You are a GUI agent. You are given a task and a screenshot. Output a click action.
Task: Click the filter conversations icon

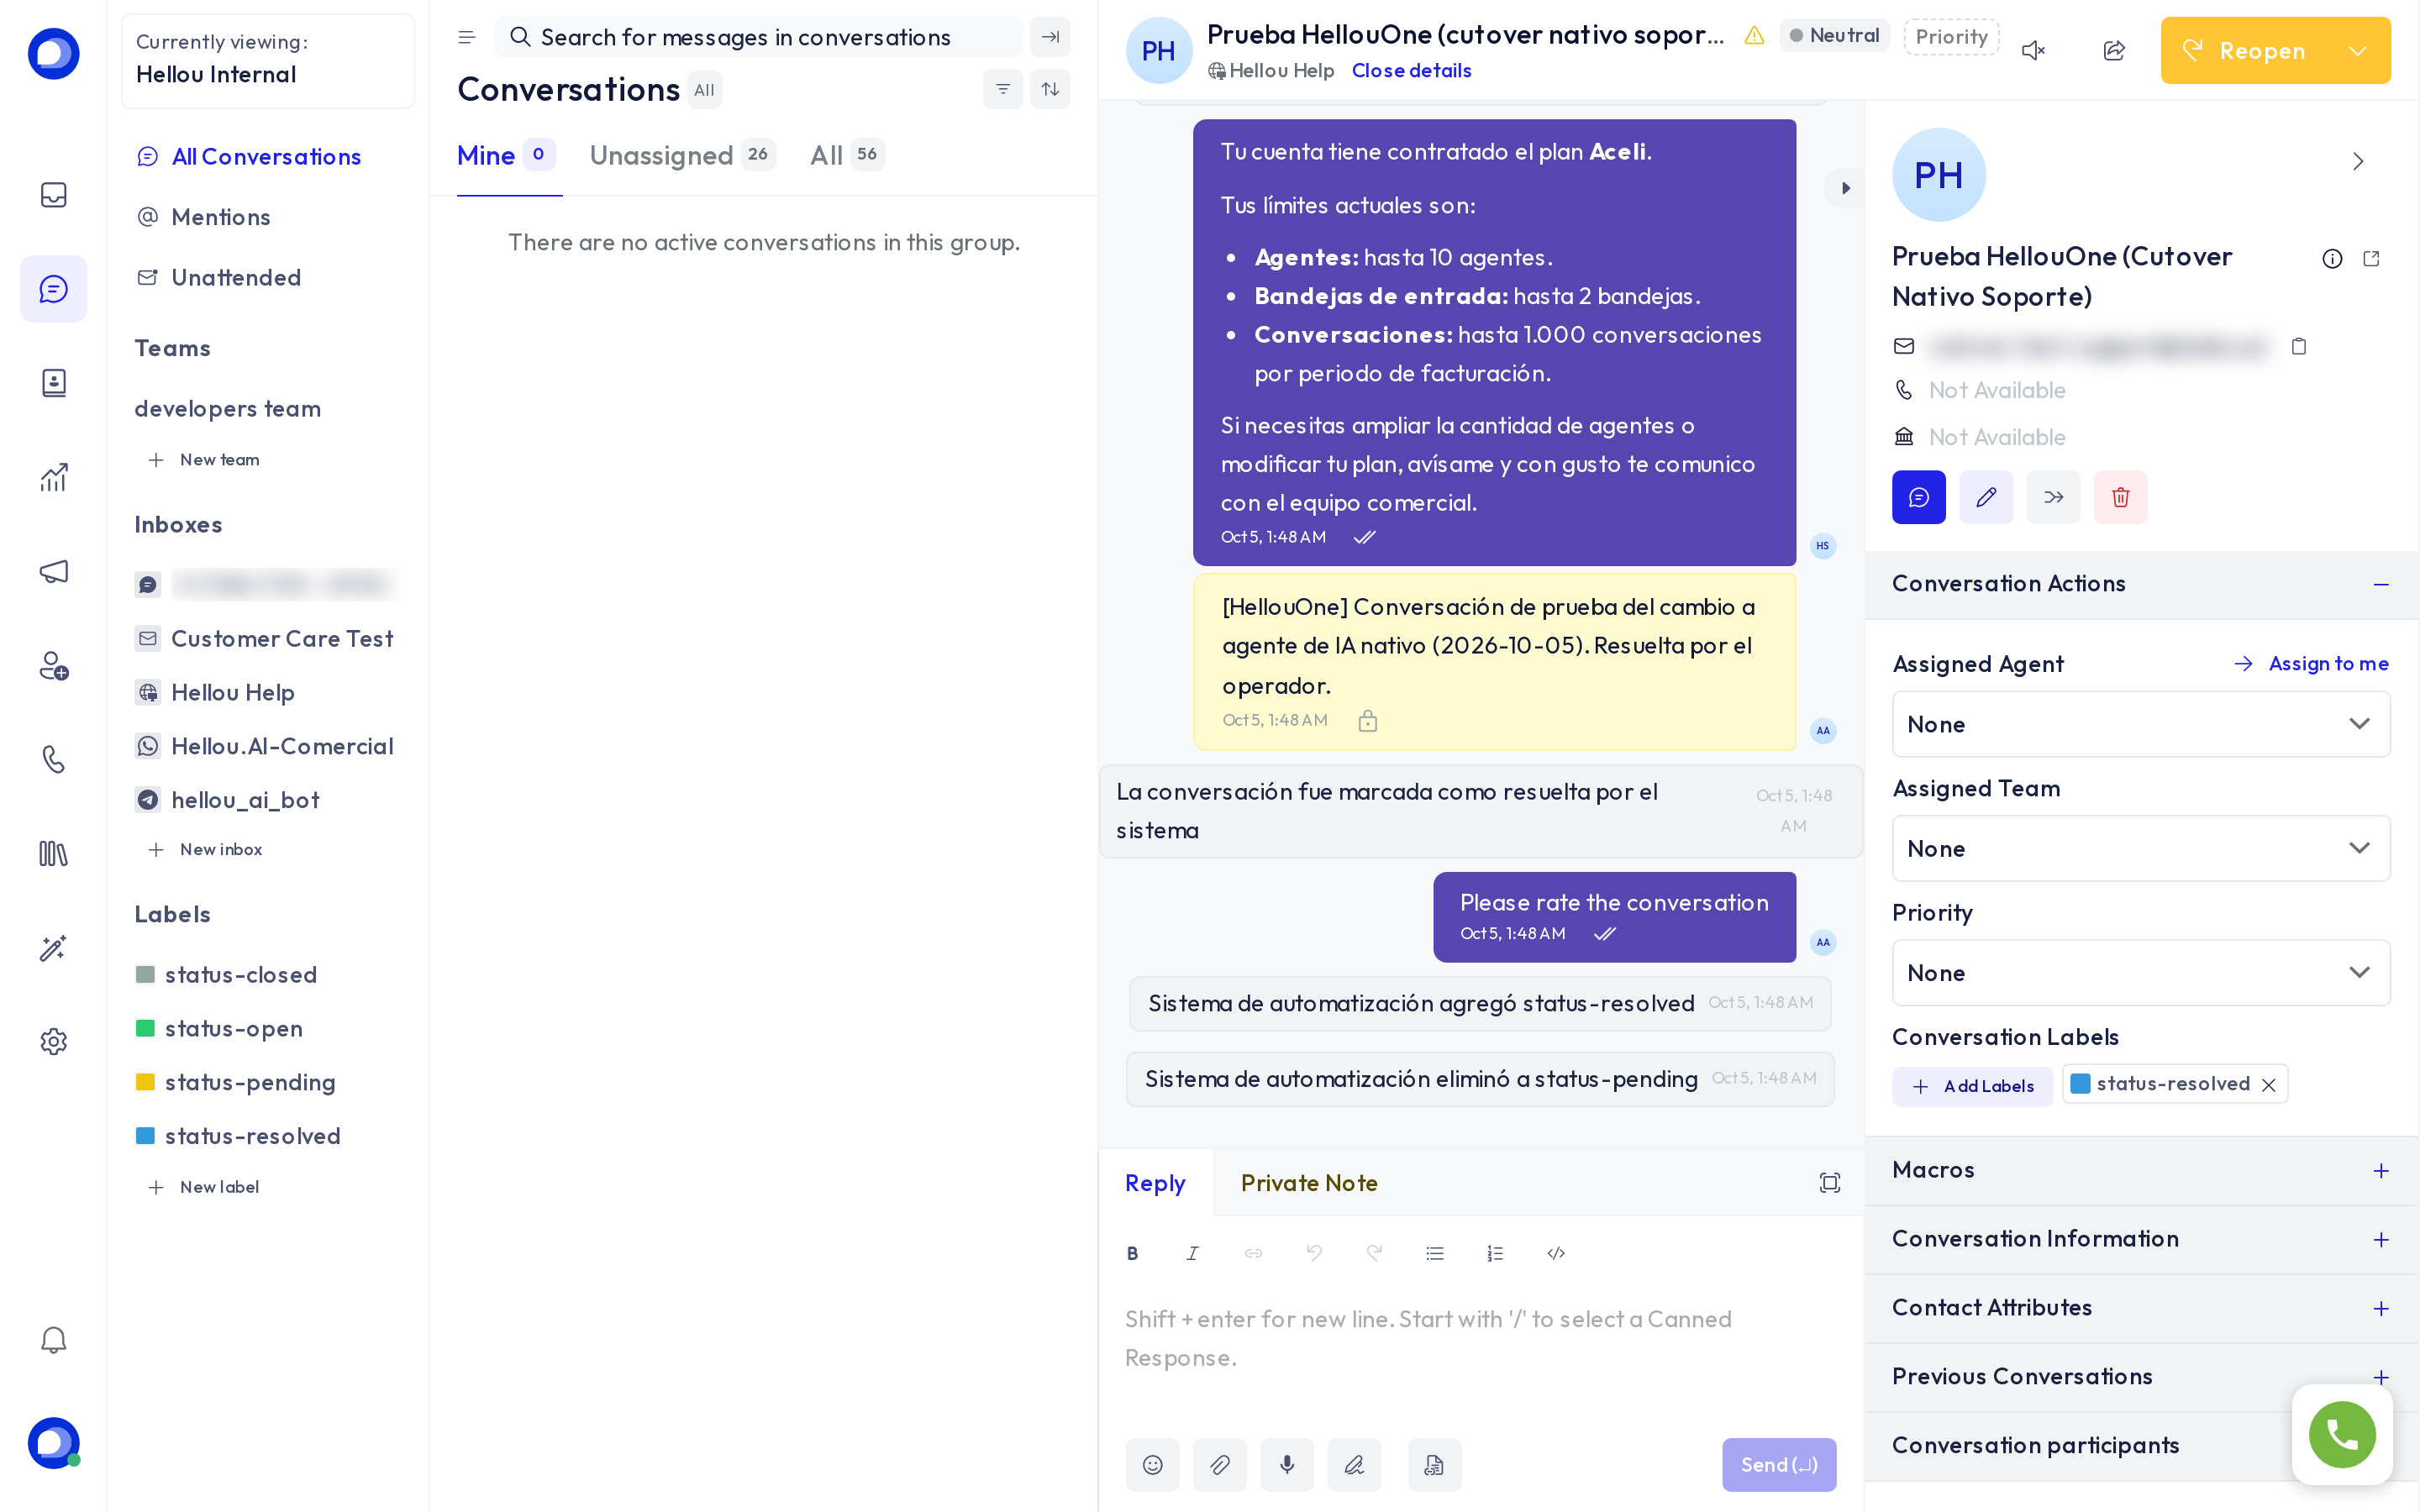(x=1003, y=89)
